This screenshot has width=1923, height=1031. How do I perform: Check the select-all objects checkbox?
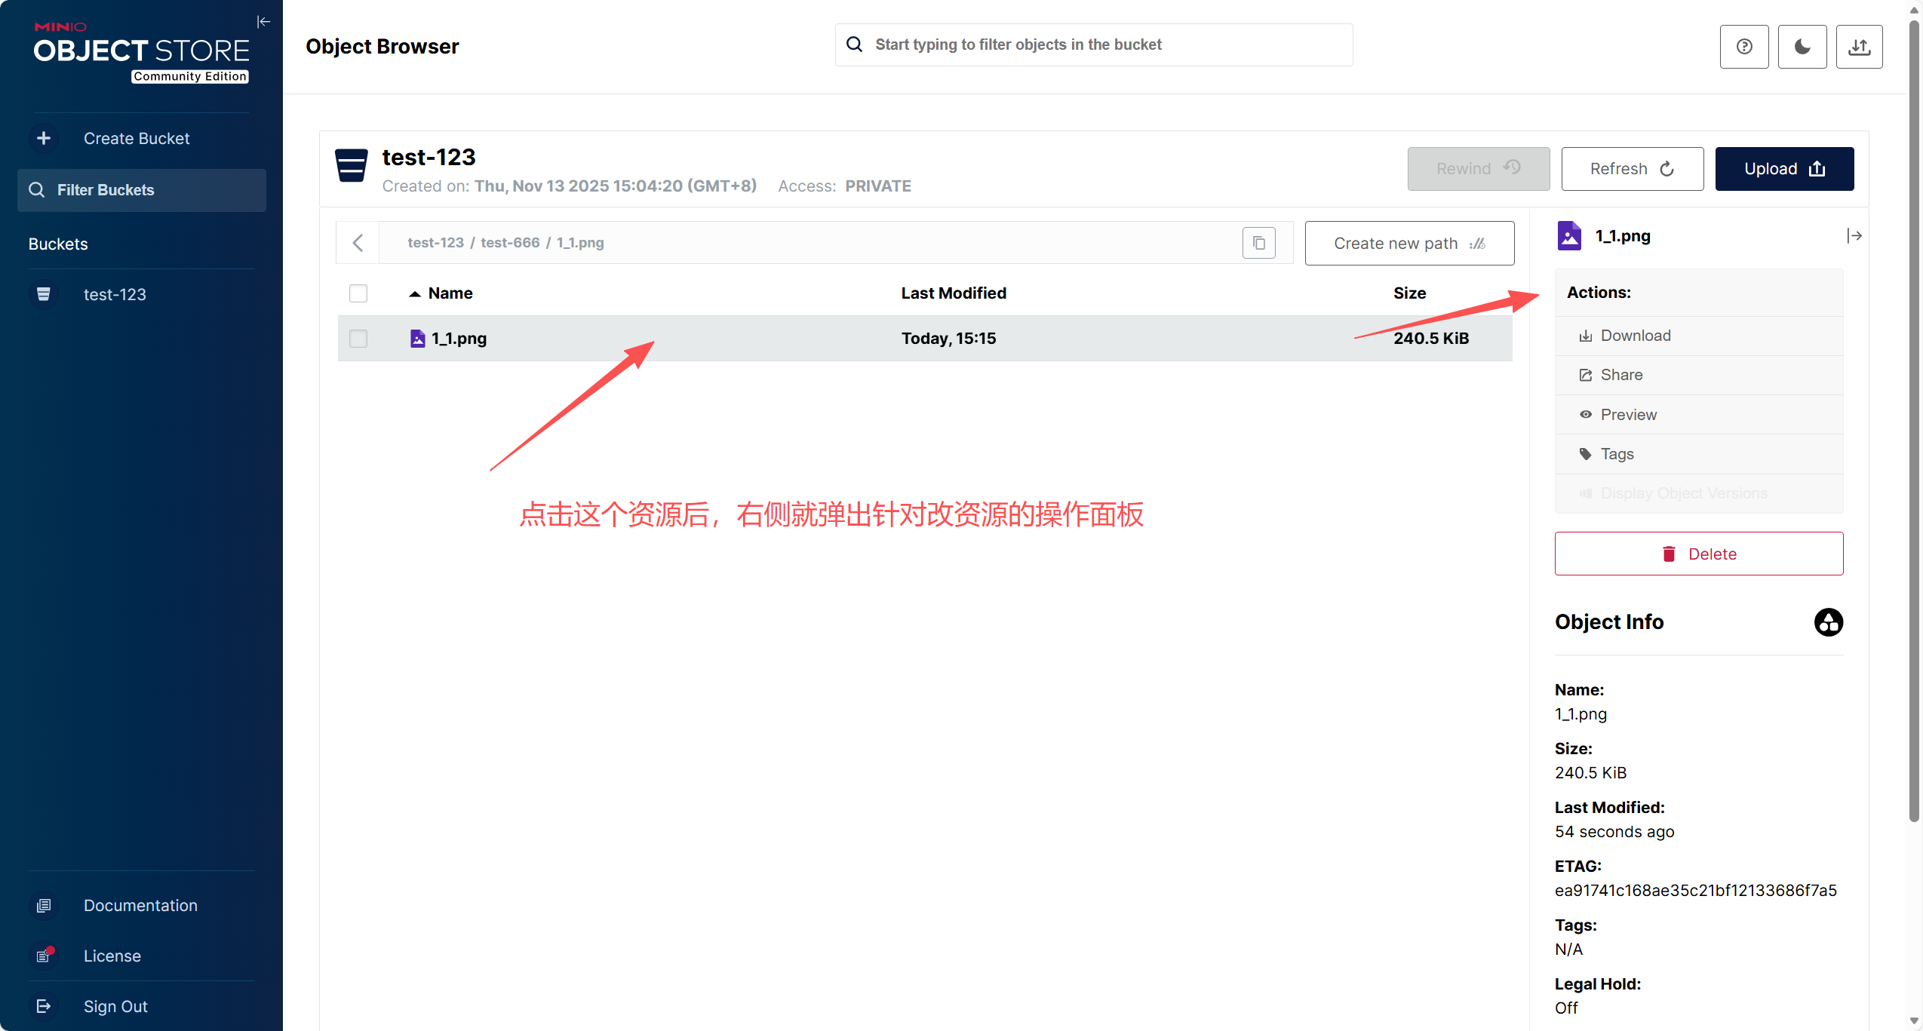point(358,293)
